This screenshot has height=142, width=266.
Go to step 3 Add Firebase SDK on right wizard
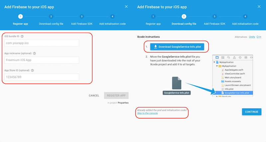(214, 16)
